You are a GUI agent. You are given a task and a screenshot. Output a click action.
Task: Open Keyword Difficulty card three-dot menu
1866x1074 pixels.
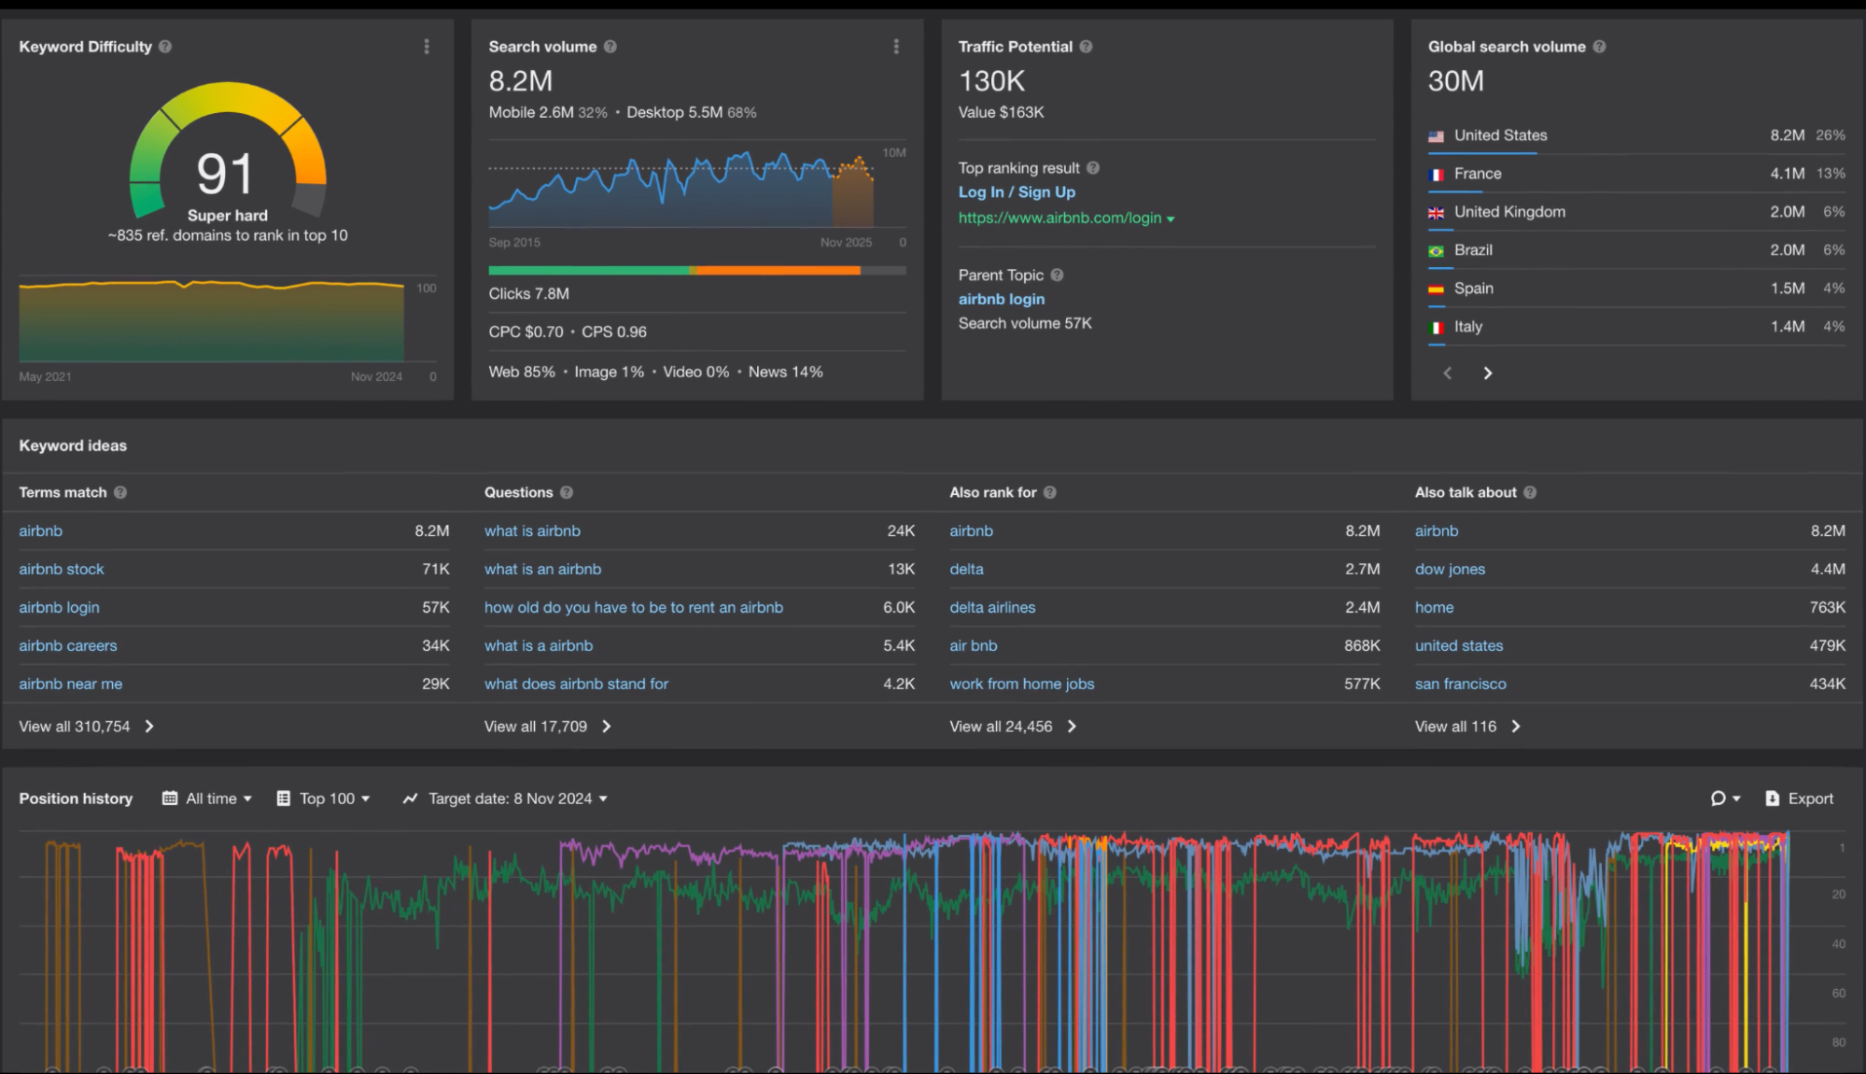coord(427,47)
